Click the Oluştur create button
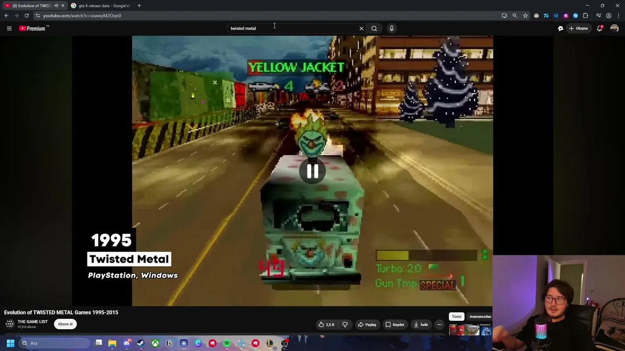This screenshot has width=625, height=351. [x=579, y=28]
